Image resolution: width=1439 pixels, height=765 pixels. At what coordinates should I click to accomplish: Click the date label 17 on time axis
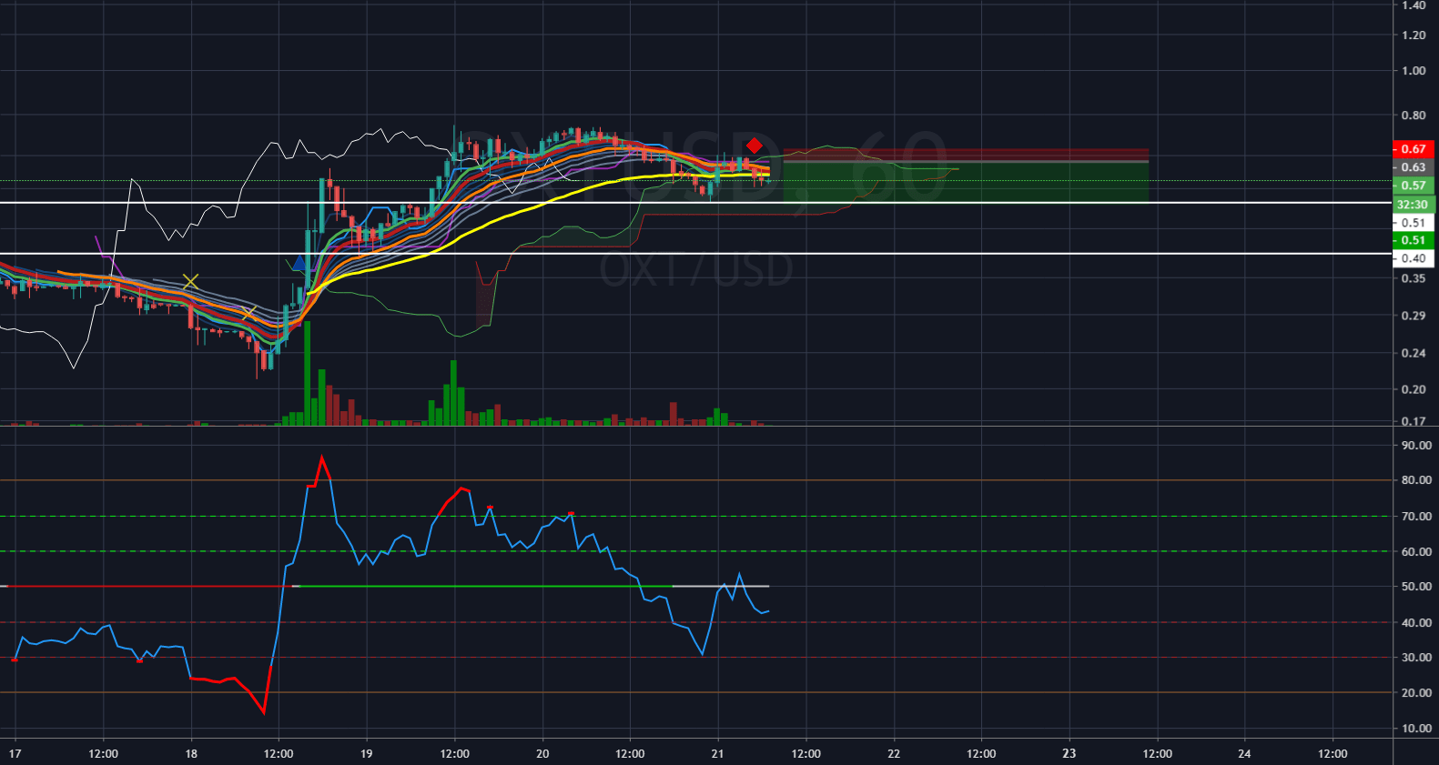(15, 753)
